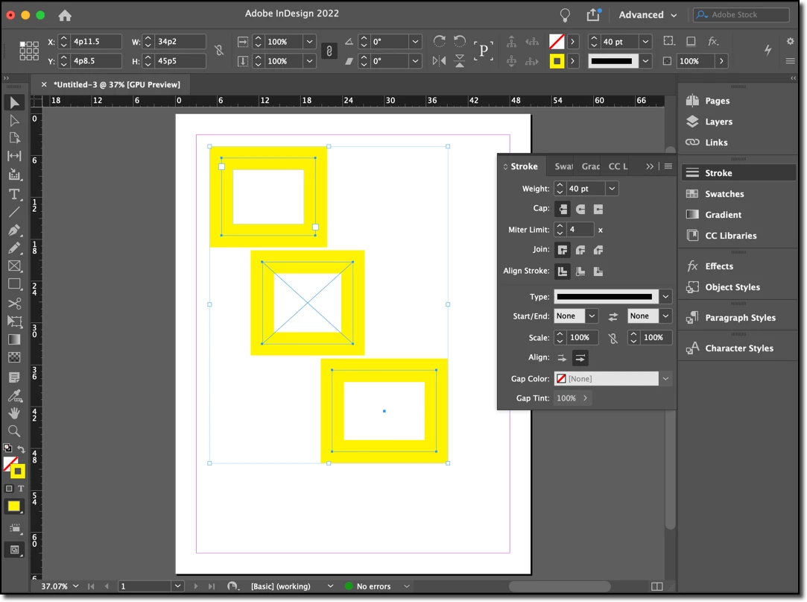Select the Untitled-3 document tab
The width and height of the screenshot is (807, 602).
117,84
